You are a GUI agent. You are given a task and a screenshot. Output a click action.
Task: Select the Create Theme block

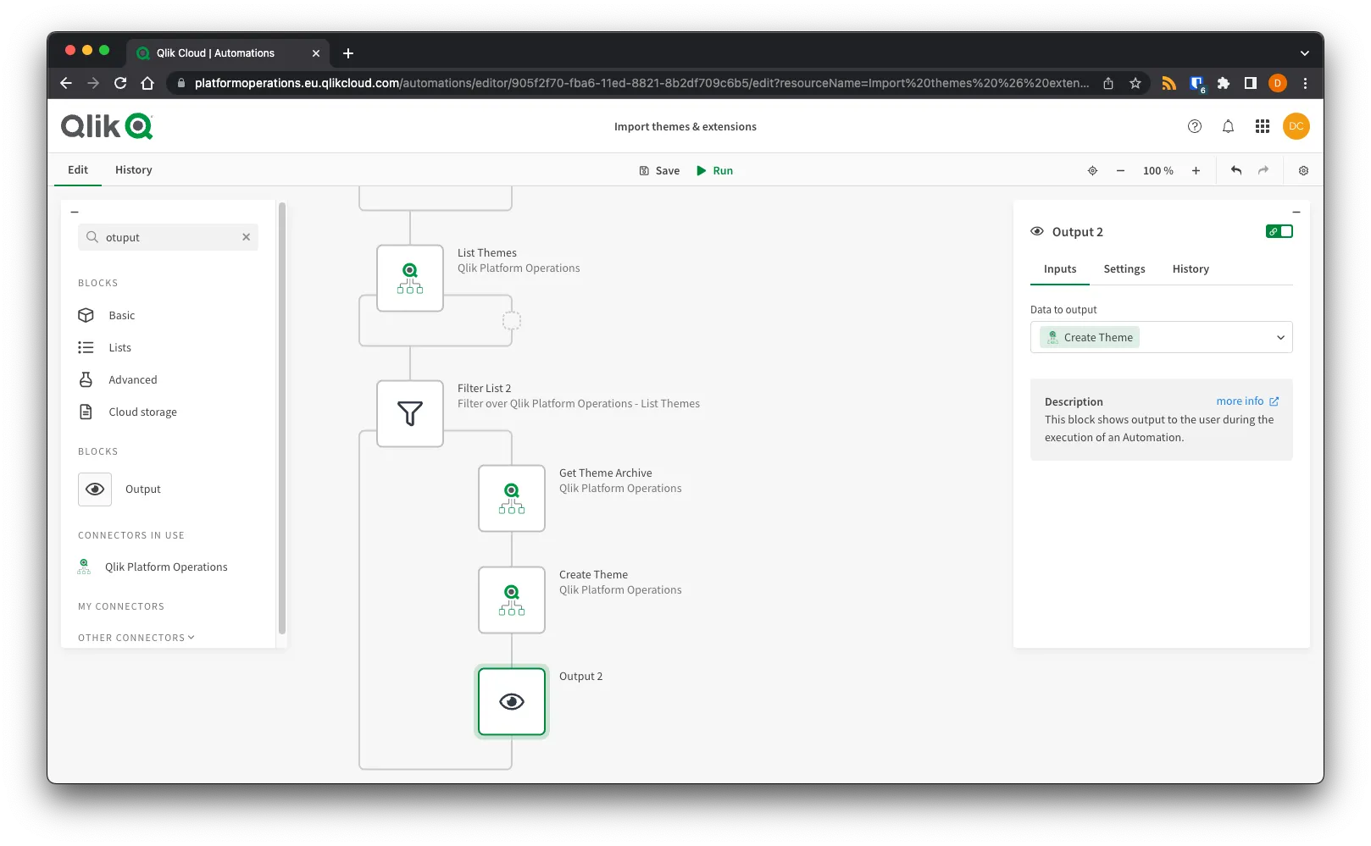point(511,600)
